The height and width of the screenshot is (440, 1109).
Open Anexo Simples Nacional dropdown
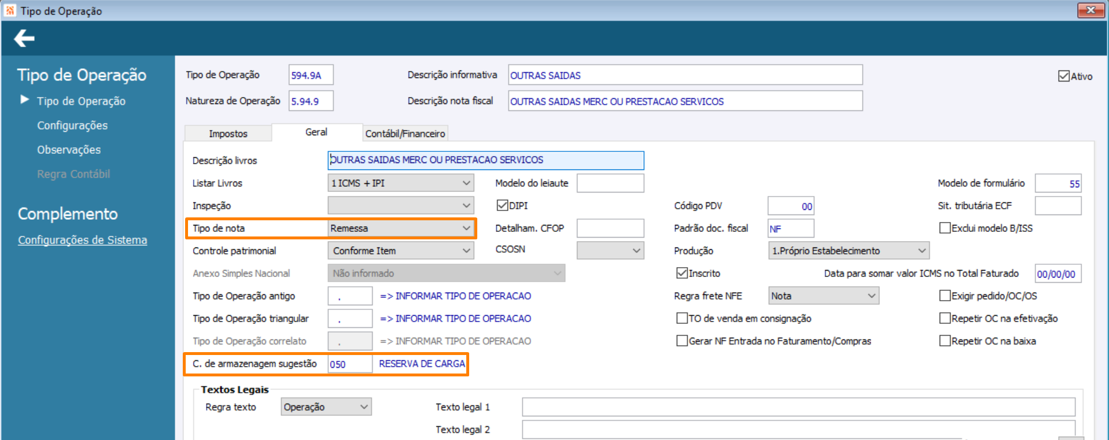click(446, 273)
